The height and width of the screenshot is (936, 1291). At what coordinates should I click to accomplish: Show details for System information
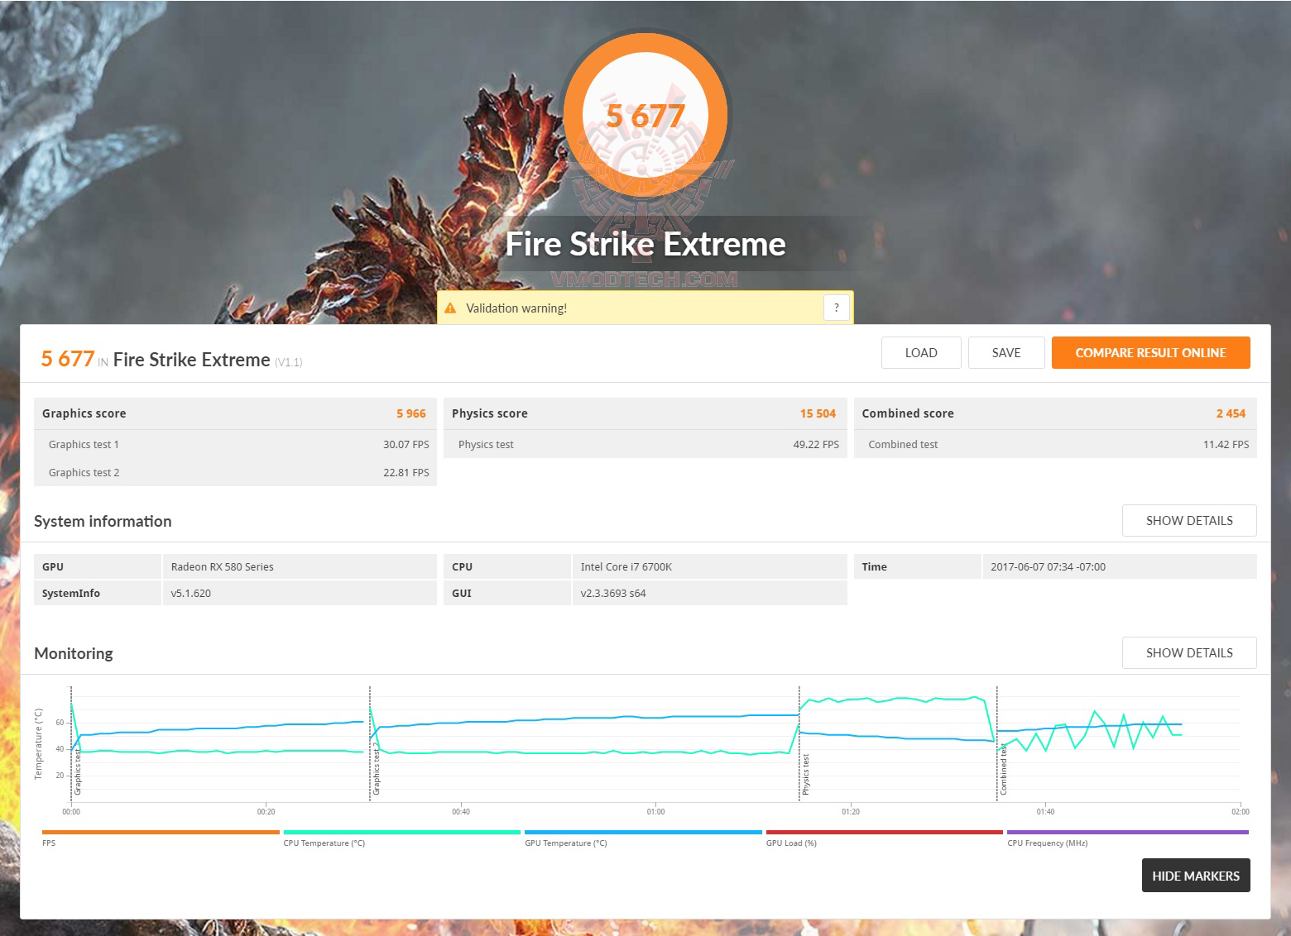pos(1189,520)
